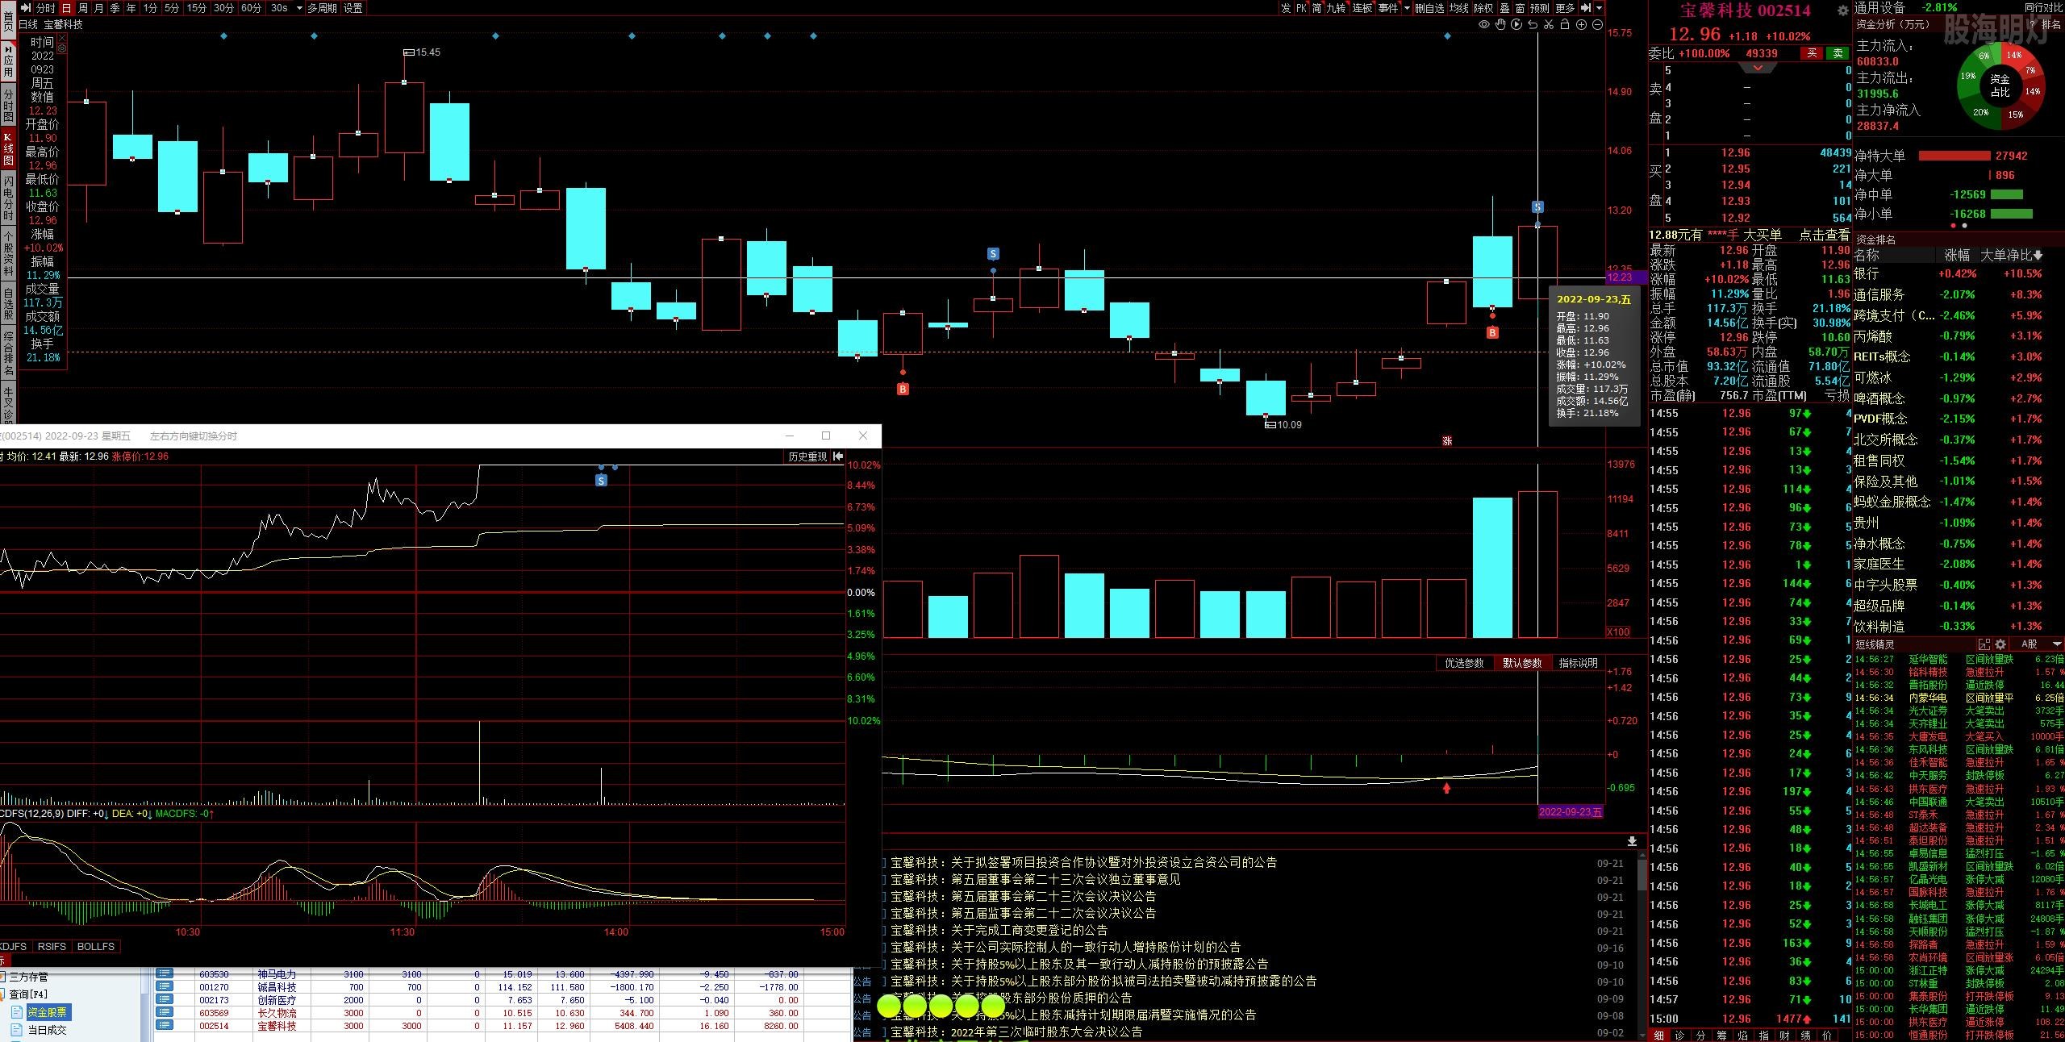Start the replay play-circle icon
Image resolution: width=2065 pixels, height=1042 pixels.
pyautogui.click(x=1516, y=25)
